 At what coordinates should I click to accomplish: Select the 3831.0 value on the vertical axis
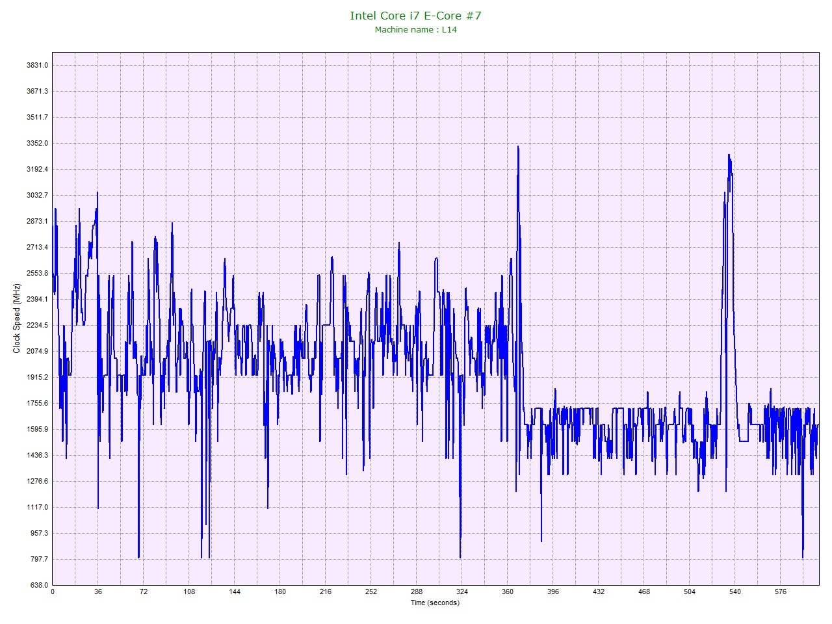[38, 65]
